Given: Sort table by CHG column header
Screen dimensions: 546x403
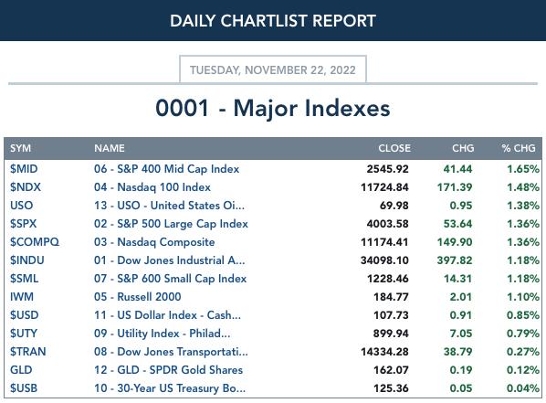Looking at the screenshot, I should pyautogui.click(x=463, y=148).
